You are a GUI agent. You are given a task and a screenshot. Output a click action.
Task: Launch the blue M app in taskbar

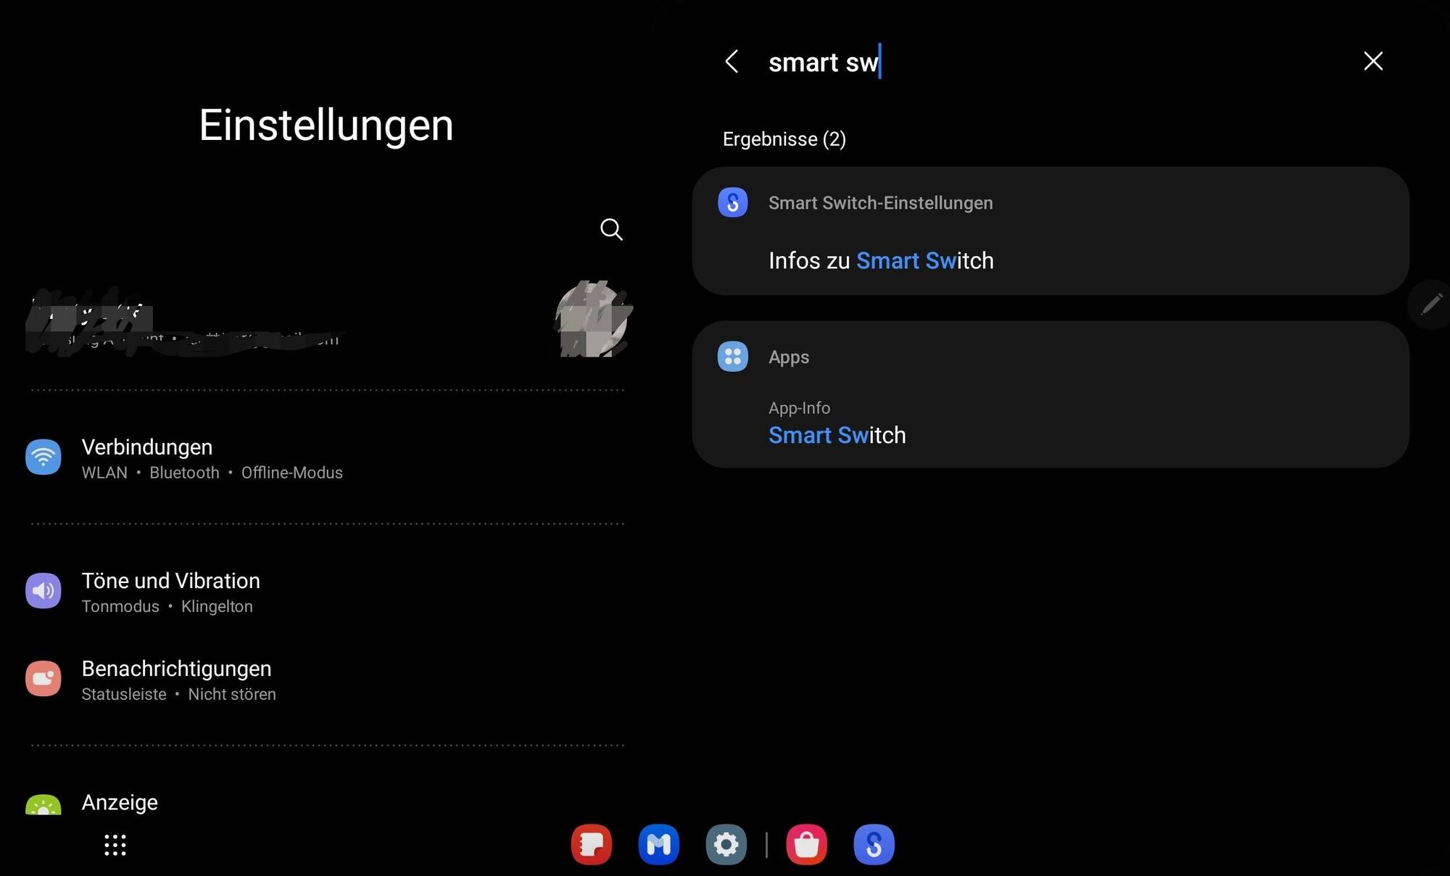coord(659,845)
